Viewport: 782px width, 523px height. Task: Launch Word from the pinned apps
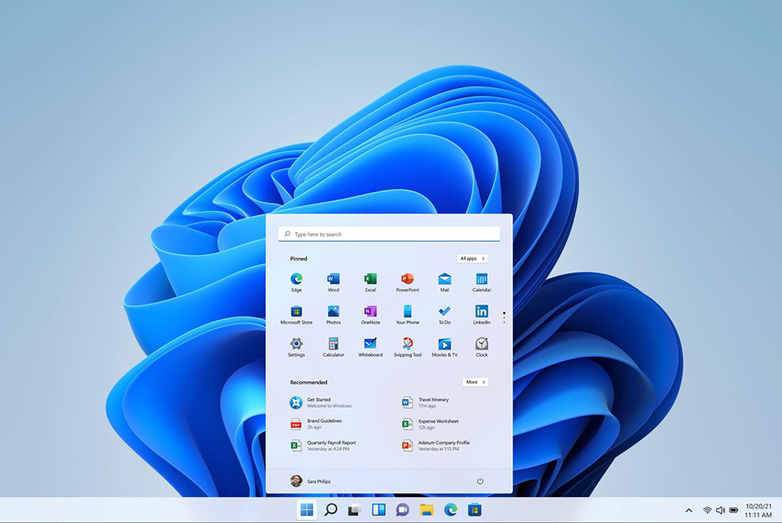[x=333, y=280]
